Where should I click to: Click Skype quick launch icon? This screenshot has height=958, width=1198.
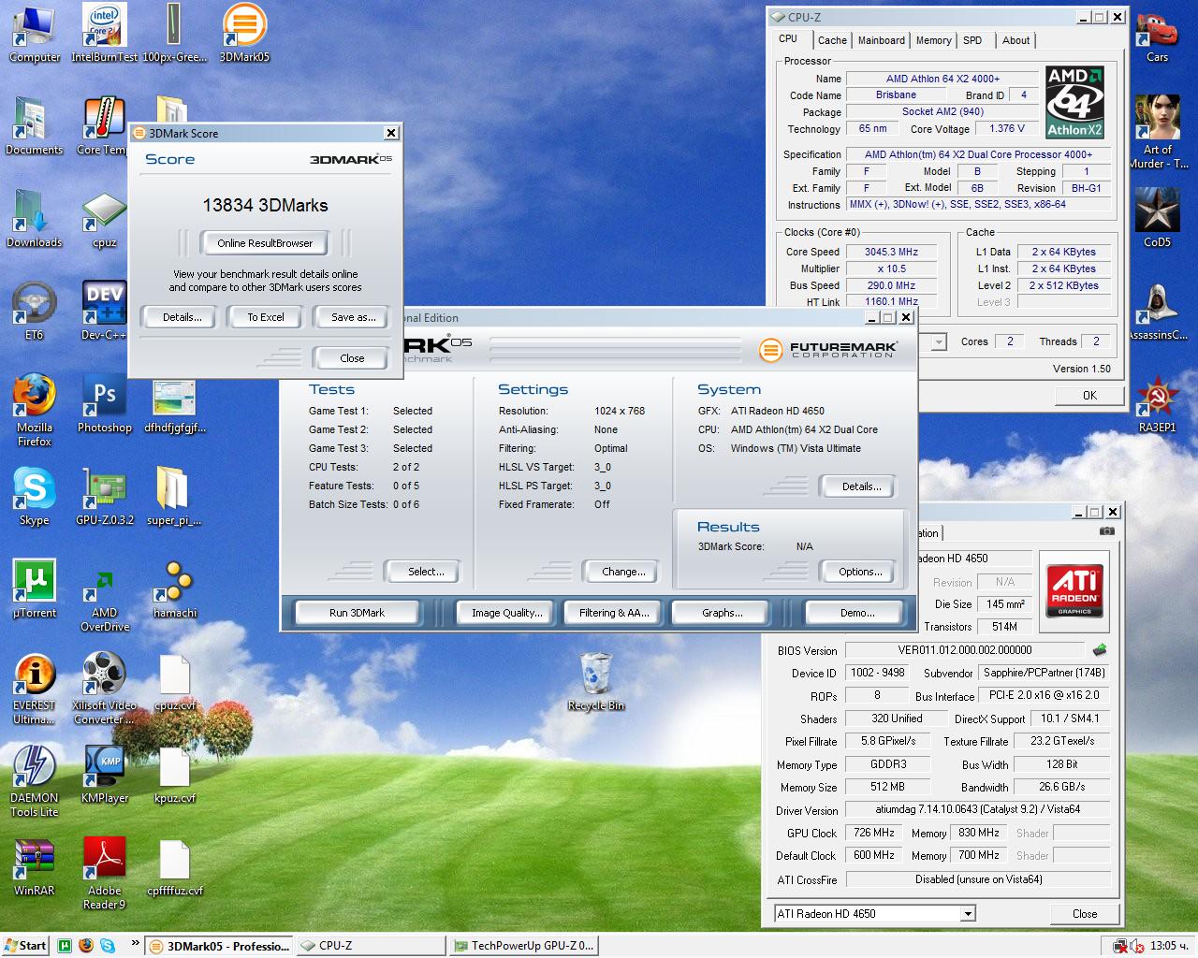[x=108, y=946]
